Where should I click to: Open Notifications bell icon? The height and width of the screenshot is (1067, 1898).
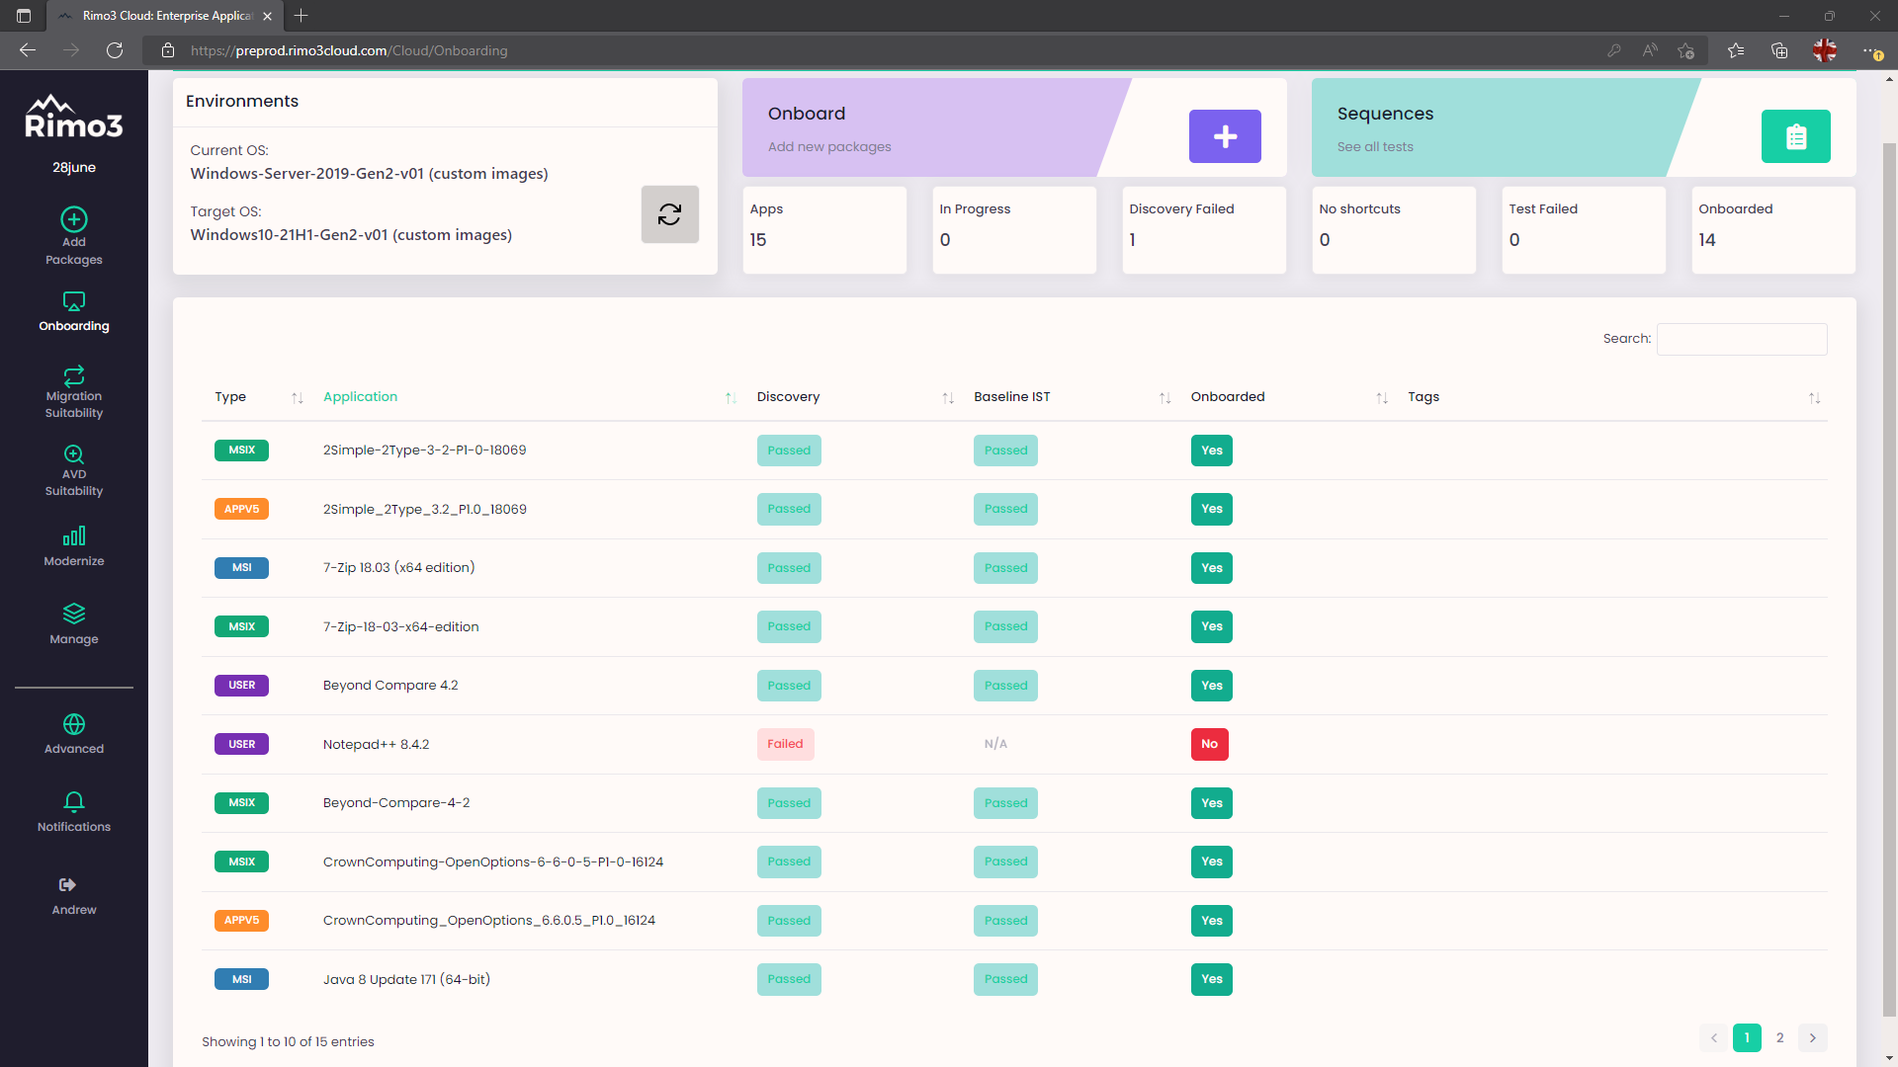[74, 801]
